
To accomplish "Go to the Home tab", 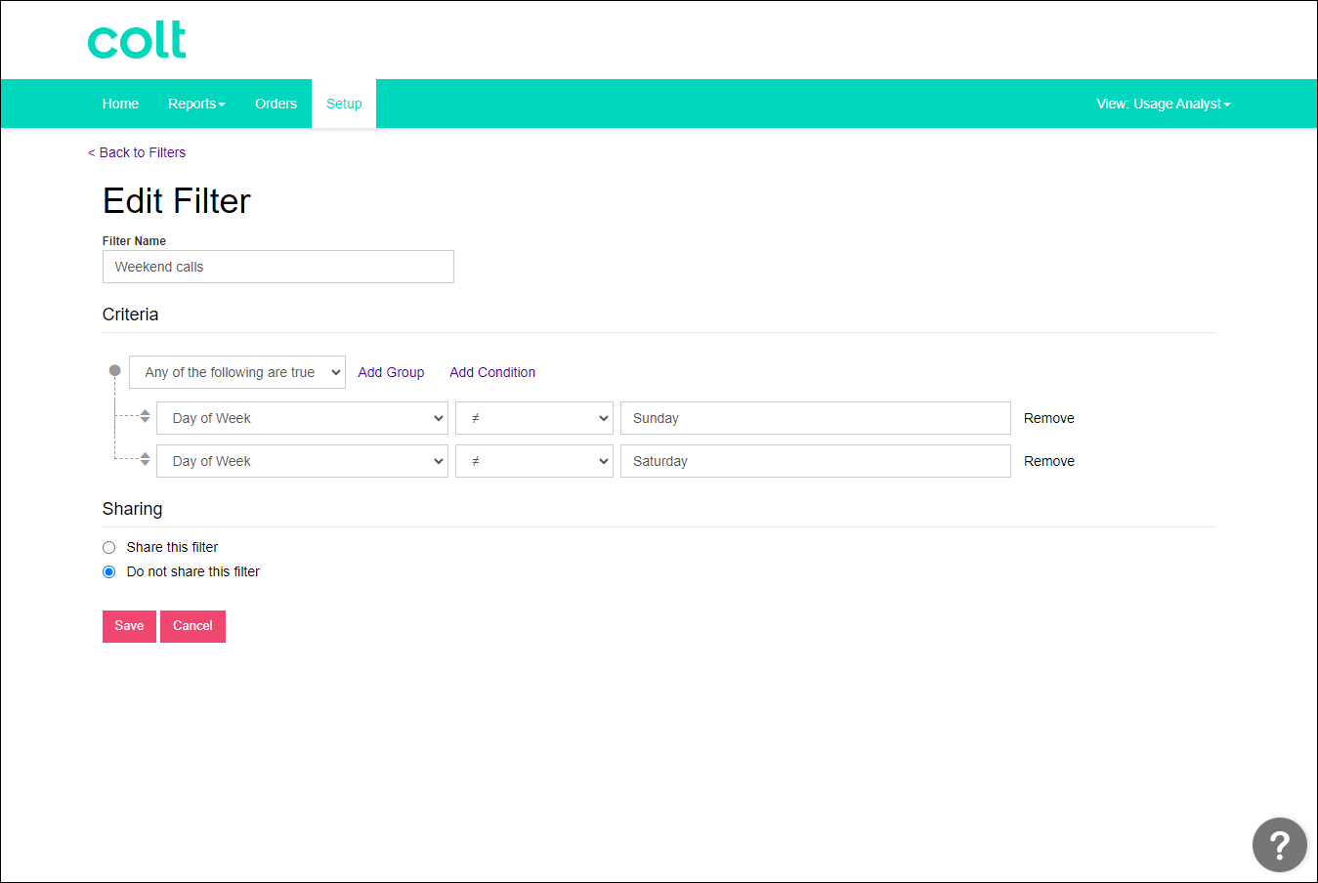I will click(120, 104).
